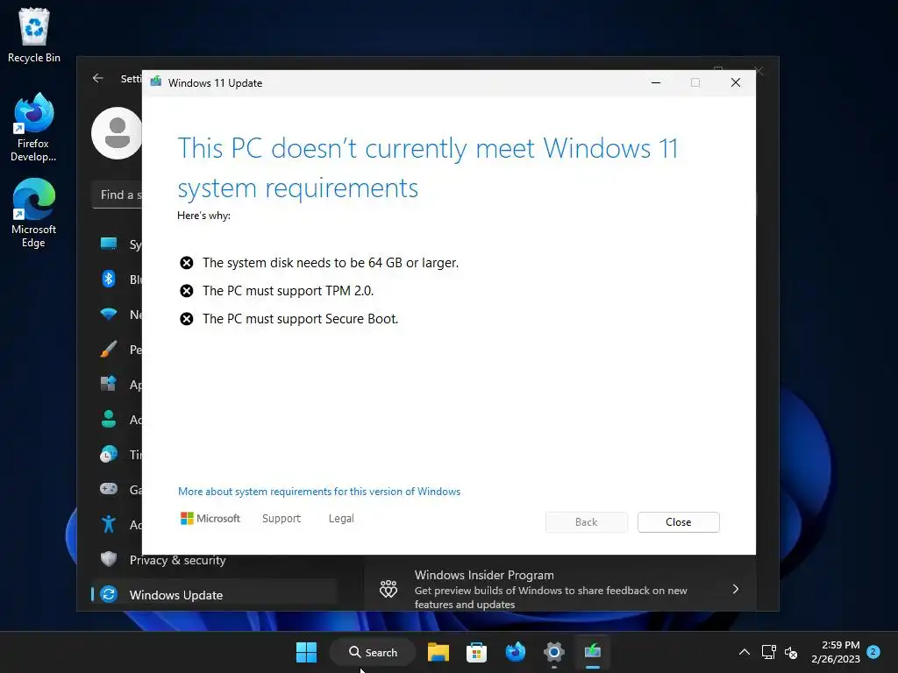Open the Microsoft Edge desktop shortcut

pos(33,213)
